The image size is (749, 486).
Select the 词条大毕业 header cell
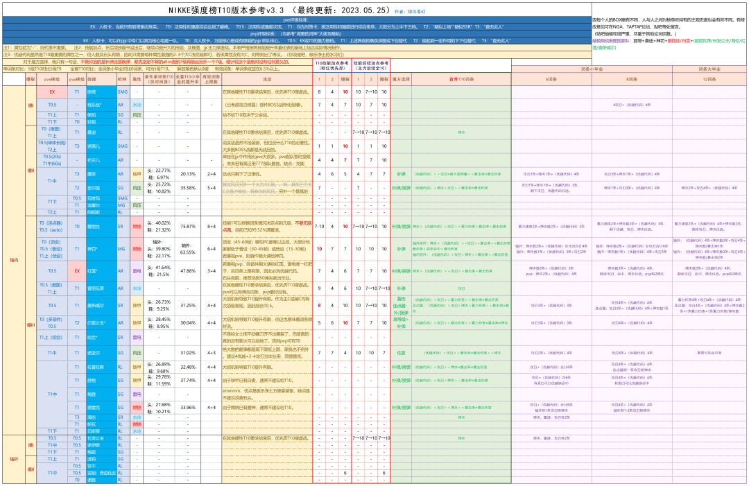[709, 69]
